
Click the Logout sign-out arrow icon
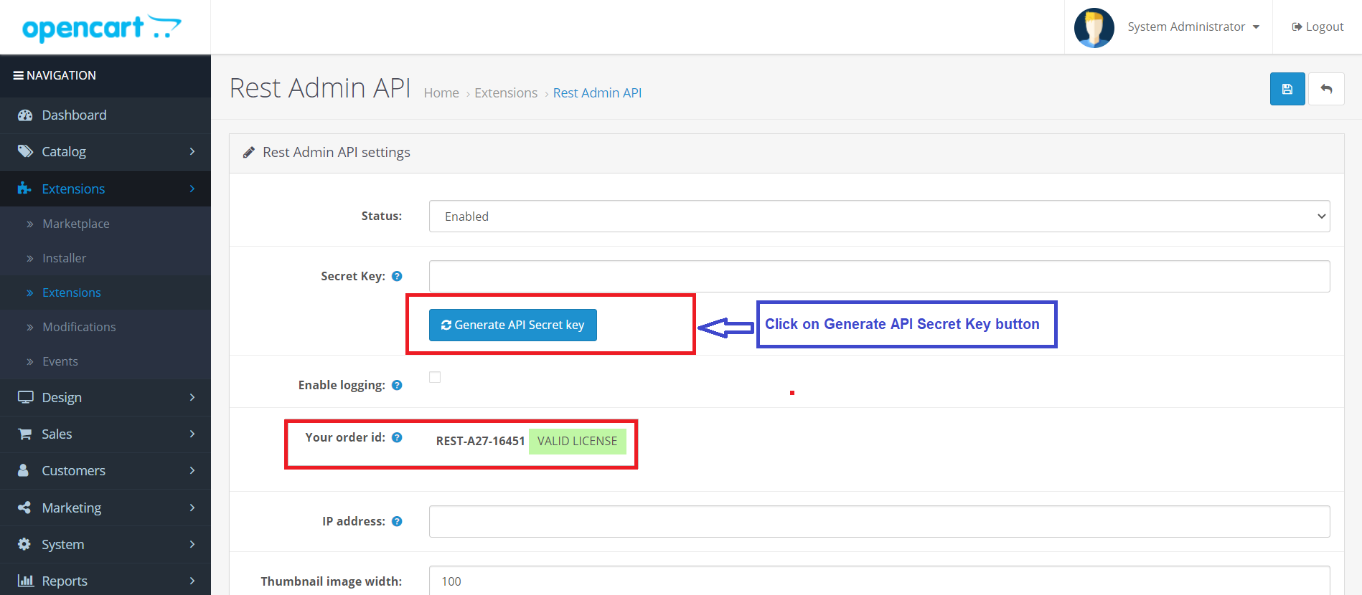(x=1297, y=27)
